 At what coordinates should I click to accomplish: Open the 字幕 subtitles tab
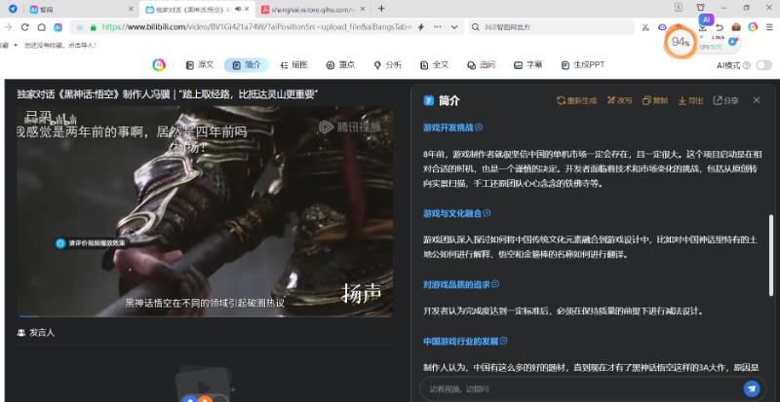(527, 65)
